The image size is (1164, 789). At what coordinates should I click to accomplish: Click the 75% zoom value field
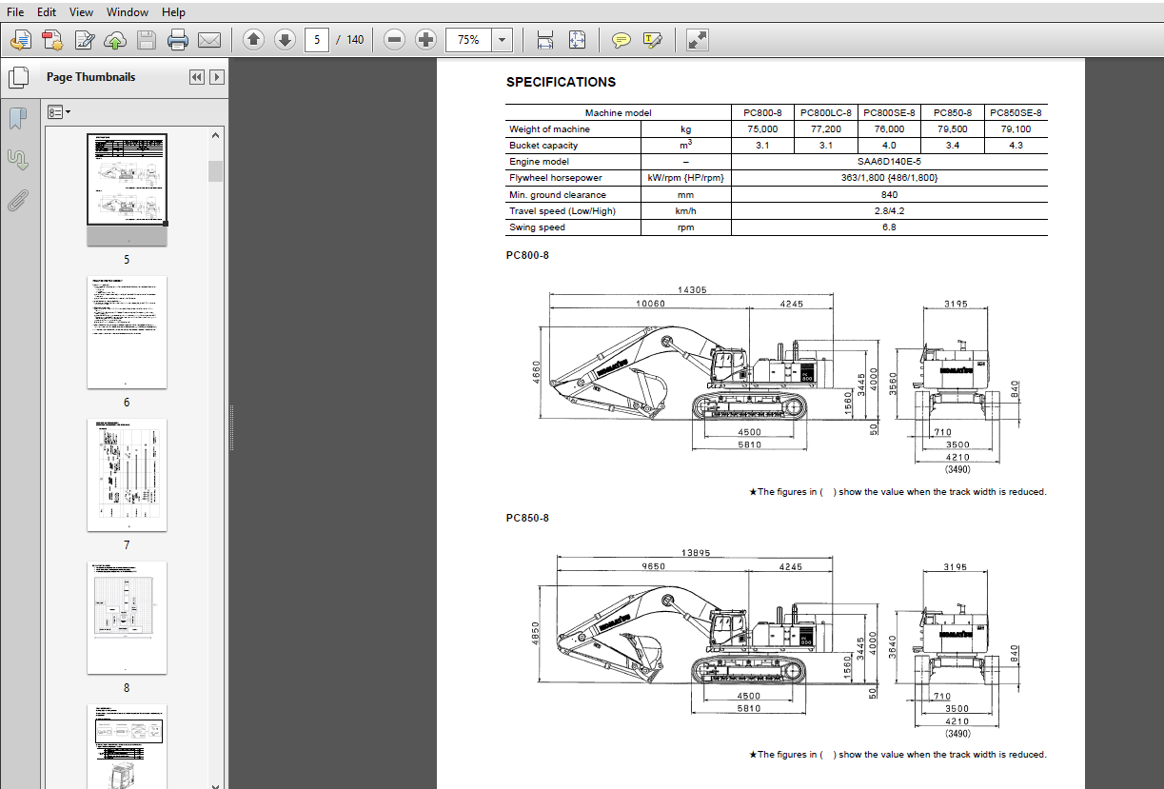click(468, 40)
